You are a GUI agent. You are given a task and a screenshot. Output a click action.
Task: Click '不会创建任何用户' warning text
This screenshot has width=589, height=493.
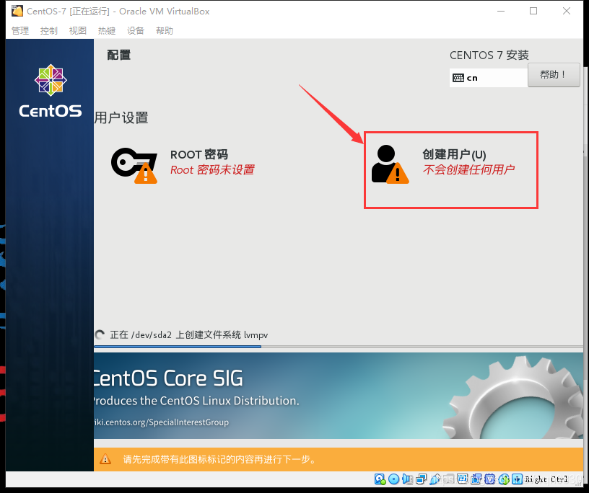(468, 169)
